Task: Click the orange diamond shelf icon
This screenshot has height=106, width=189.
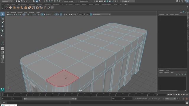Action: [11, 8]
